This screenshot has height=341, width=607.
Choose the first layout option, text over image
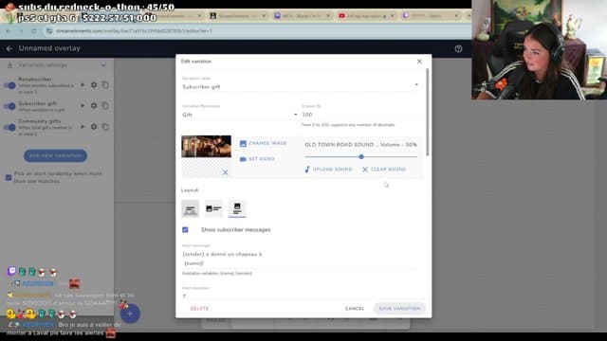tap(190, 209)
